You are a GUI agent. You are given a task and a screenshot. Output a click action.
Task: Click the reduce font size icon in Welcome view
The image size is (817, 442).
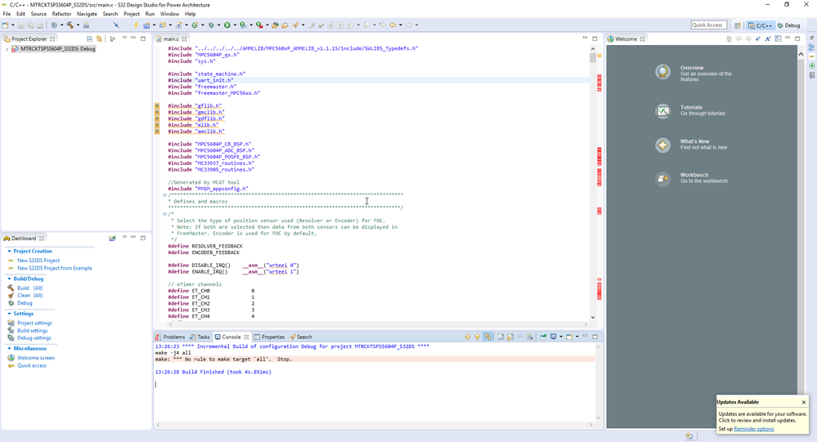coord(758,38)
